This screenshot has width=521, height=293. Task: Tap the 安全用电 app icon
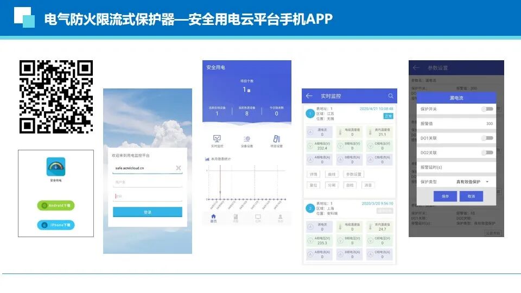56,167
